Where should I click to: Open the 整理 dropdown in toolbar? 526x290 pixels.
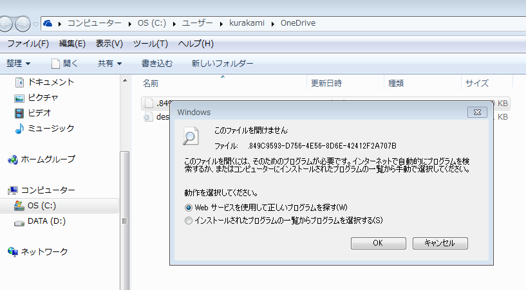[19, 63]
